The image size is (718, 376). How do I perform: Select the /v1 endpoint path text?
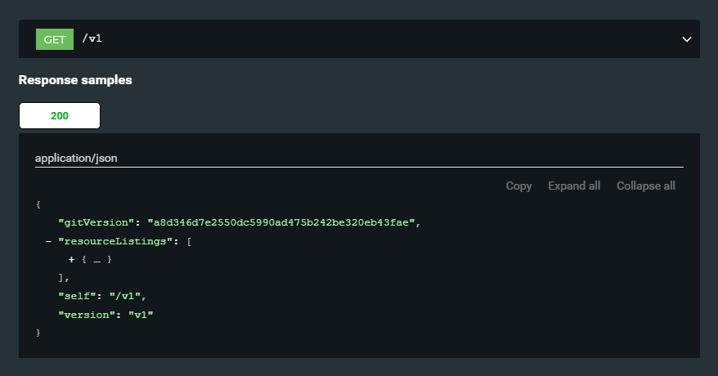pyautogui.click(x=92, y=38)
